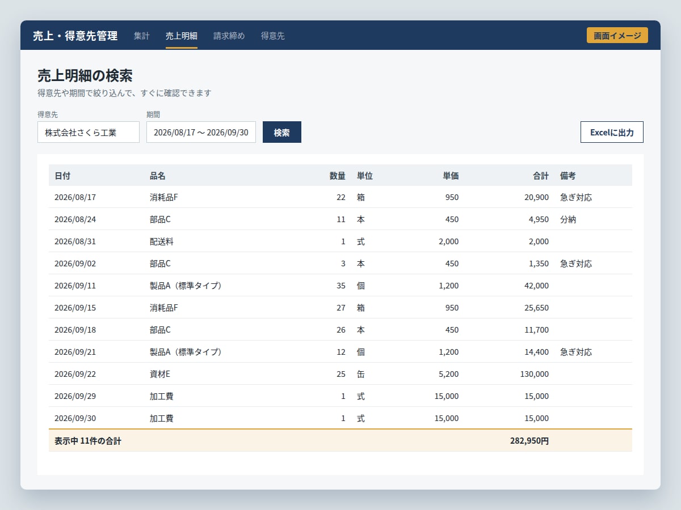The width and height of the screenshot is (681, 510).
Task: Click the 検索 search button
Action: [x=282, y=132]
